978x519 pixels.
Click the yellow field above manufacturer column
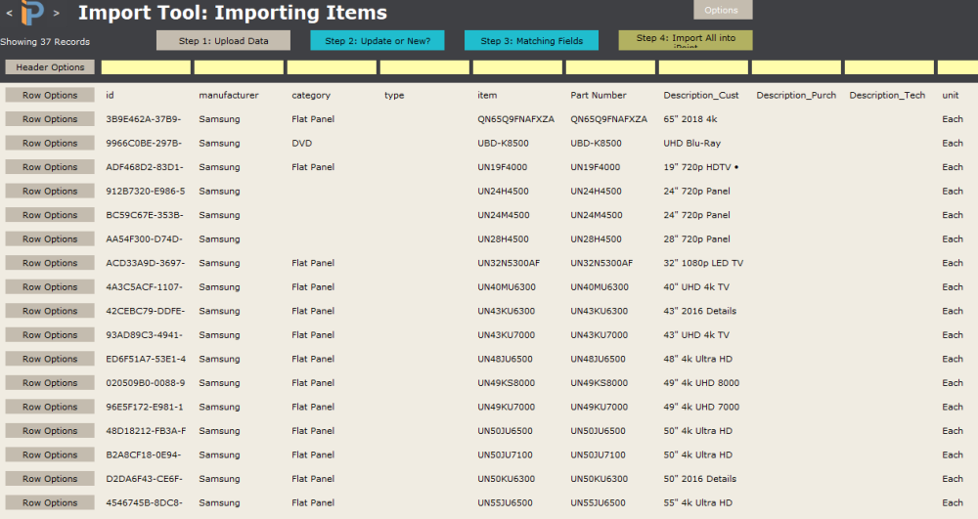click(239, 67)
